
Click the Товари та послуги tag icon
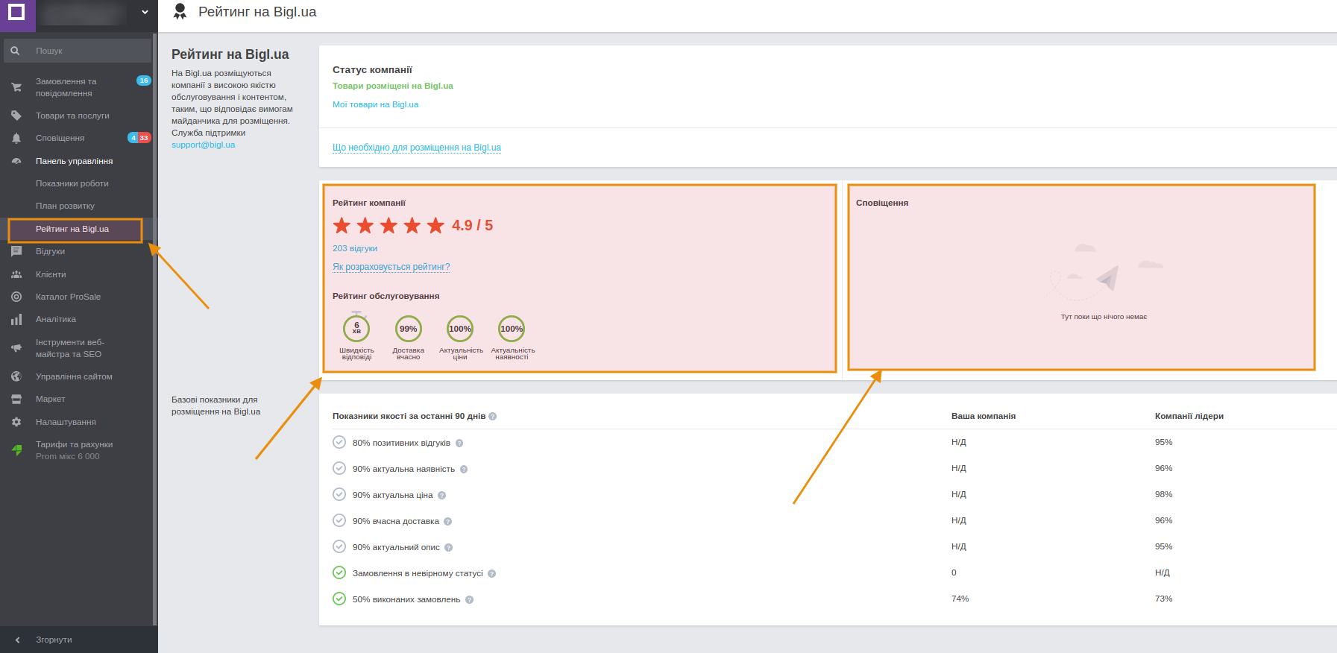(x=16, y=116)
